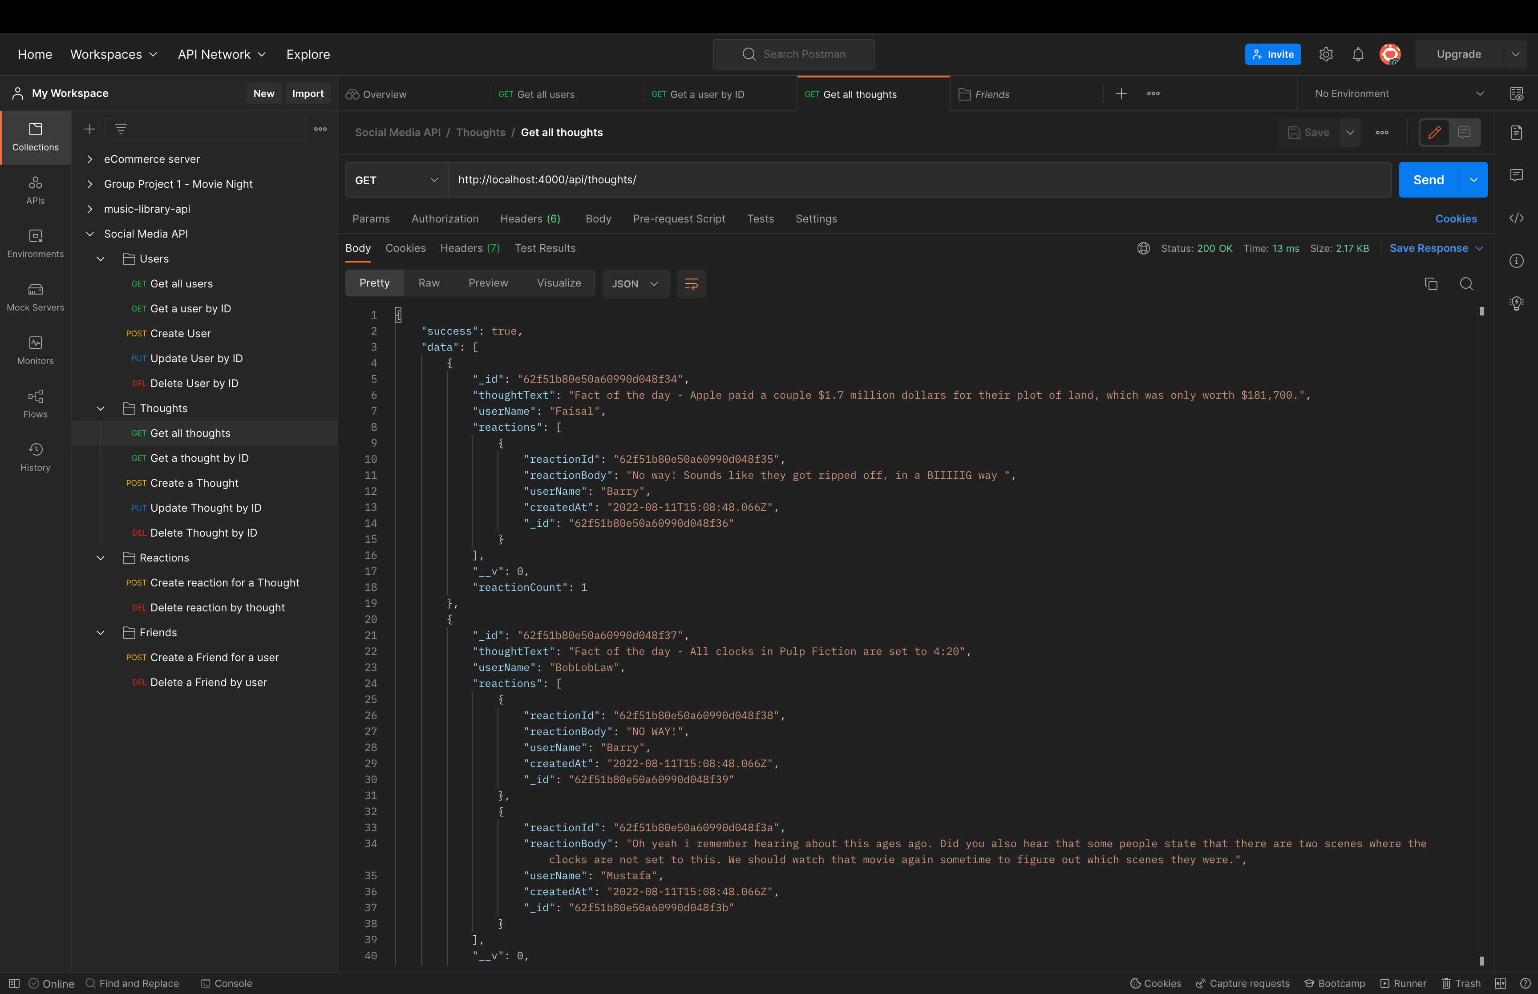Click the collections filter field
Viewport: 1538px width, 994px height.
click(205, 129)
